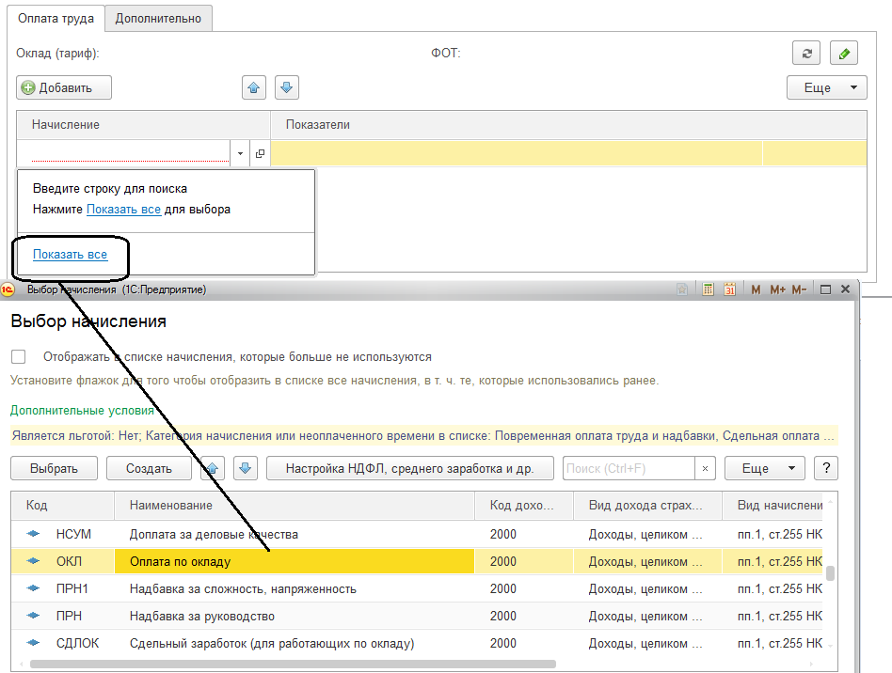Open the calculator icon in title bar
Image resolution: width=892 pixels, height=673 pixels.
[x=709, y=290]
